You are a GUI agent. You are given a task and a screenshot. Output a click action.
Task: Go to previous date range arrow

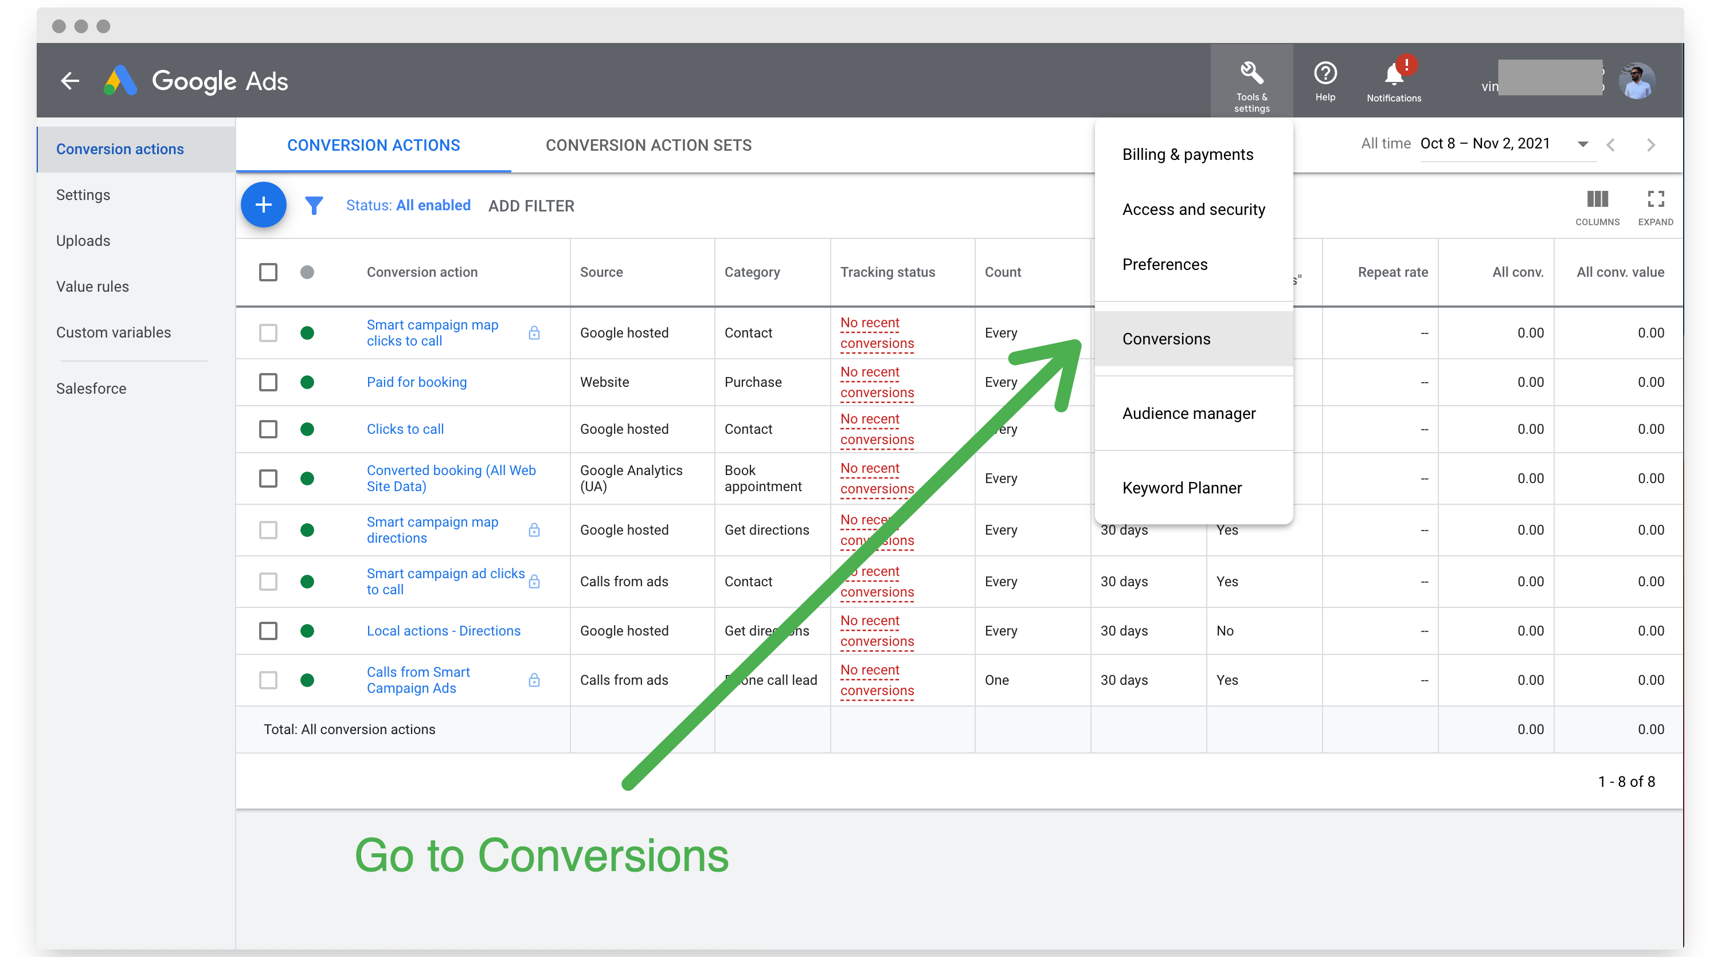click(1611, 145)
